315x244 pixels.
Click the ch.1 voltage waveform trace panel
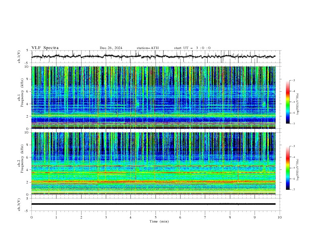coord(156,57)
